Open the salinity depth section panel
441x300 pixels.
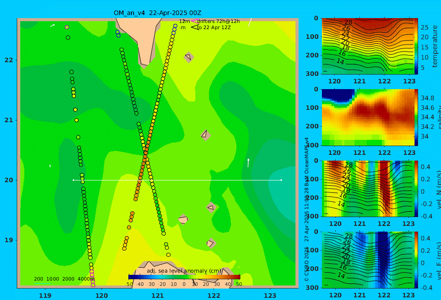click(x=368, y=117)
